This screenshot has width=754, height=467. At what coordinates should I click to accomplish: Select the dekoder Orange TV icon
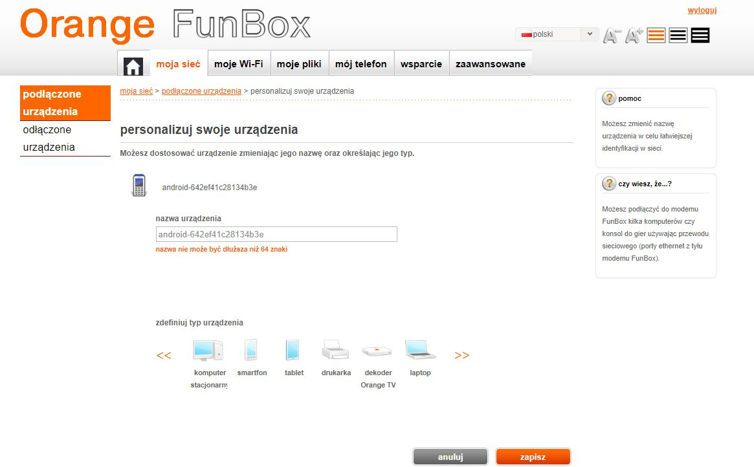pos(377,350)
